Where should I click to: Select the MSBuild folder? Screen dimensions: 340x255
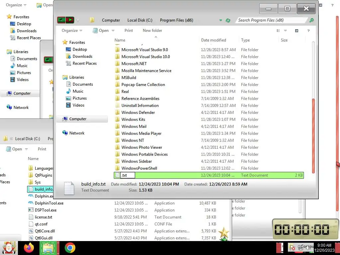click(x=129, y=78)
